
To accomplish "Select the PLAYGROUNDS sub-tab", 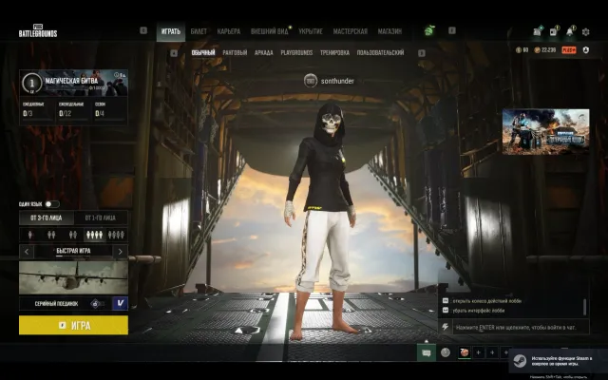I will tap(296, 52).
